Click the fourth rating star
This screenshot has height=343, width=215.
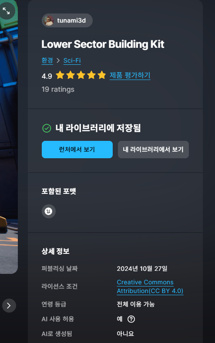(91, 75)
